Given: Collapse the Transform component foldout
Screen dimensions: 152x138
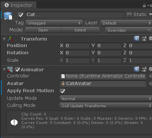Looking at the screenshot, I should pos(4,39).
